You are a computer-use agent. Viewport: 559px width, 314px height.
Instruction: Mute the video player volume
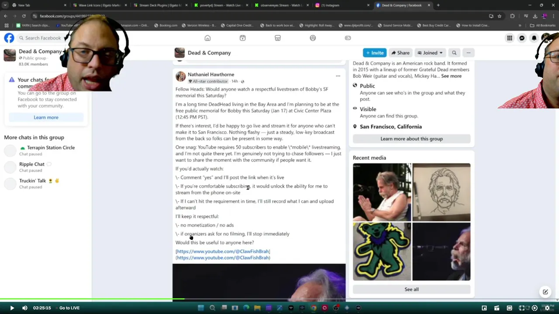tap(25, 308)
